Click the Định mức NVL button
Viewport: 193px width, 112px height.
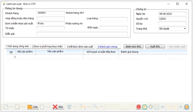pos(133,47)
